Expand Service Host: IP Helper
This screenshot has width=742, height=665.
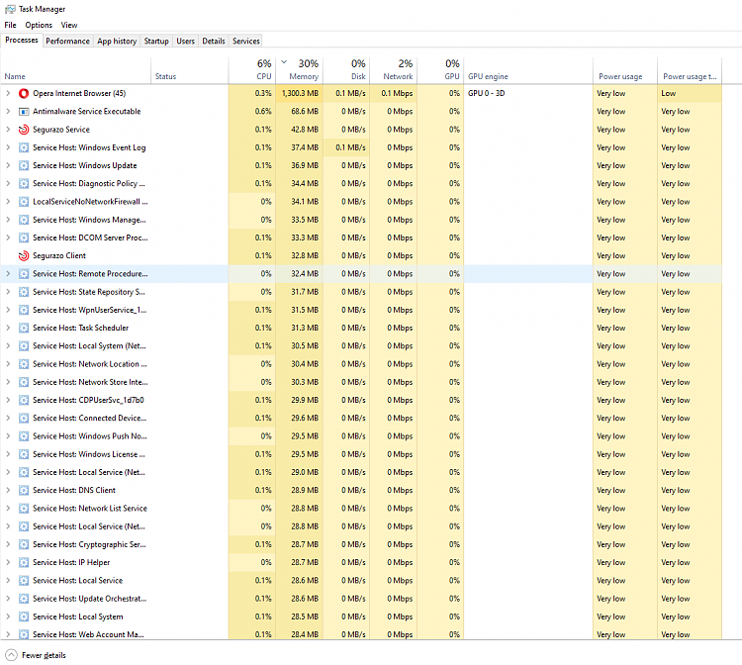coord(8,562)
